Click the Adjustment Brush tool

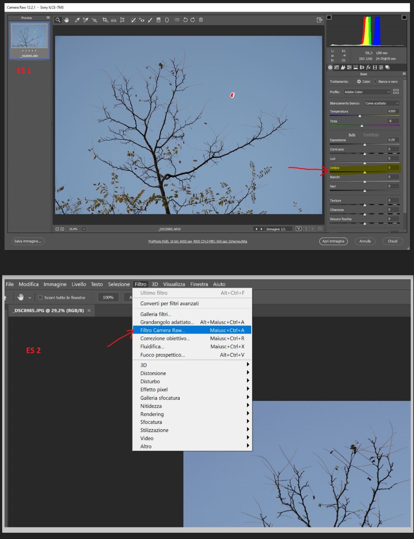click(150, 20)
